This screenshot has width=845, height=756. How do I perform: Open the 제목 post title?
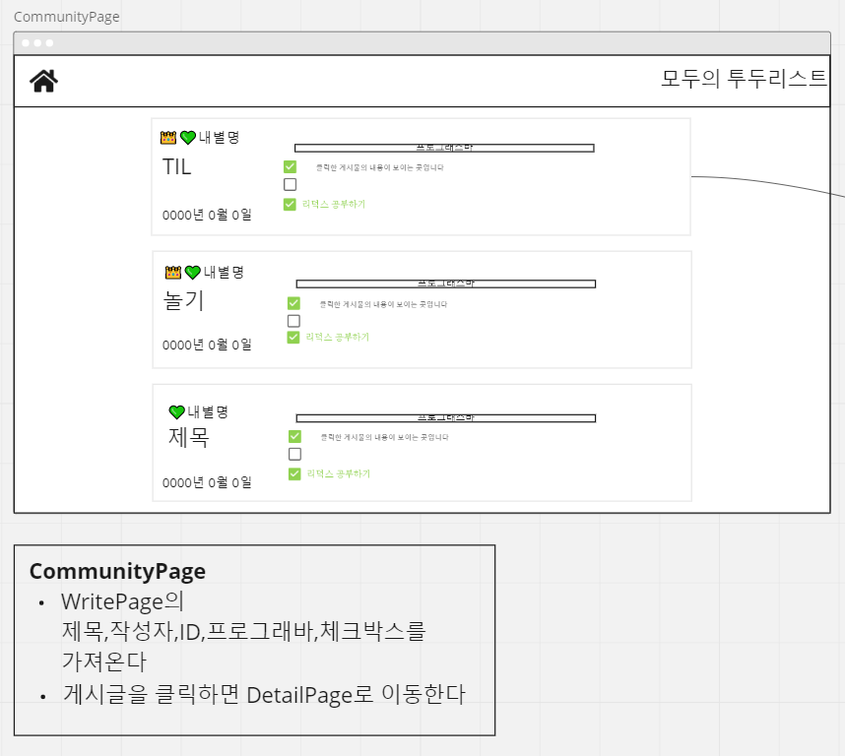(x=189, y=437)
